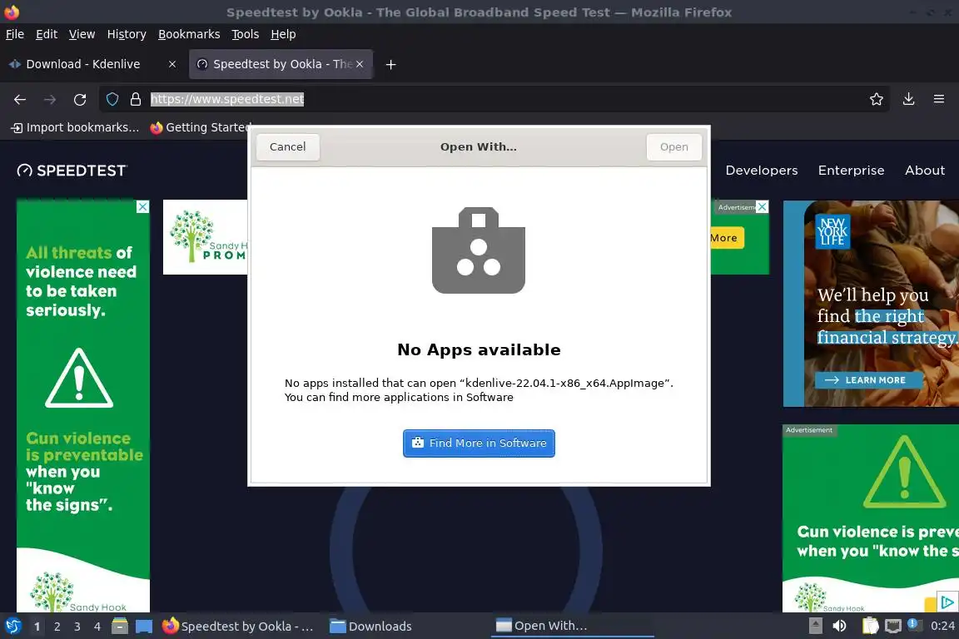Click the volume speaker tray icon
This screenshot has height=639, width=959.
point(839,626)
